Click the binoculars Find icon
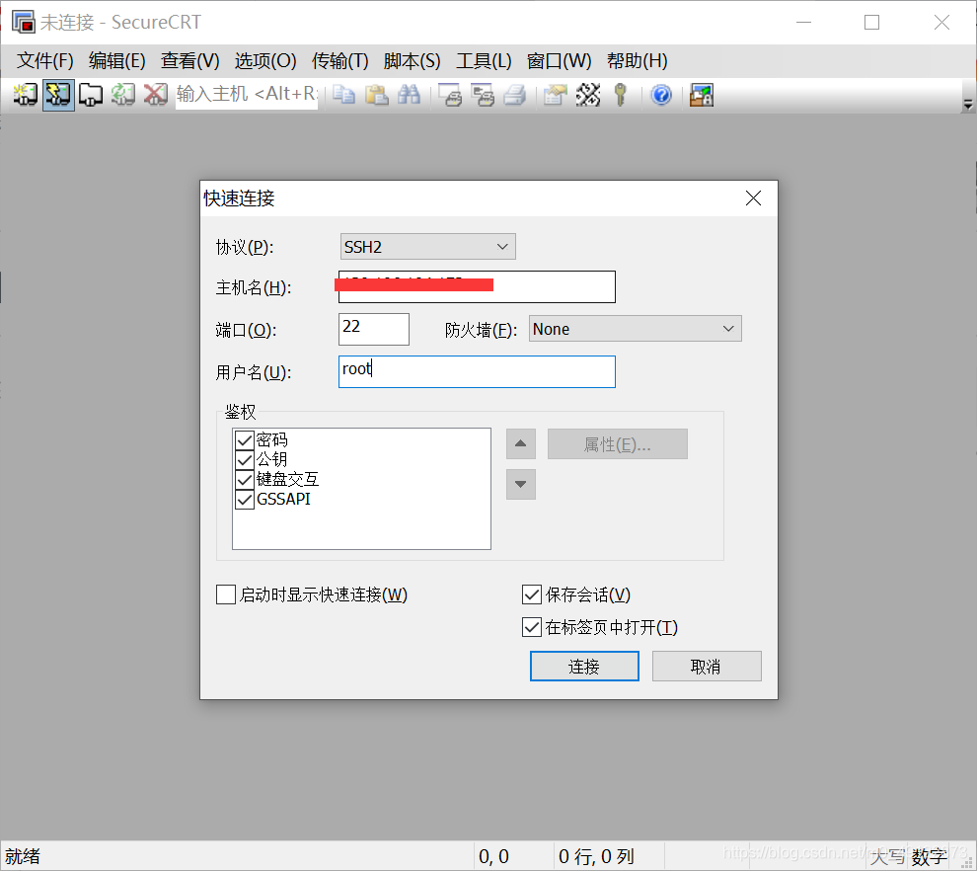This screenshot has width=977, height=871. [x=410, y=95]
